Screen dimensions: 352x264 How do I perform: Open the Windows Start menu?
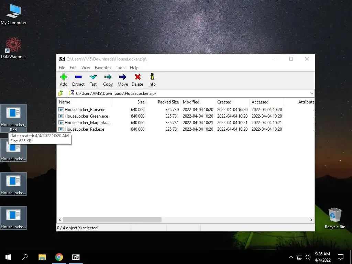click(x=8, y=257)
